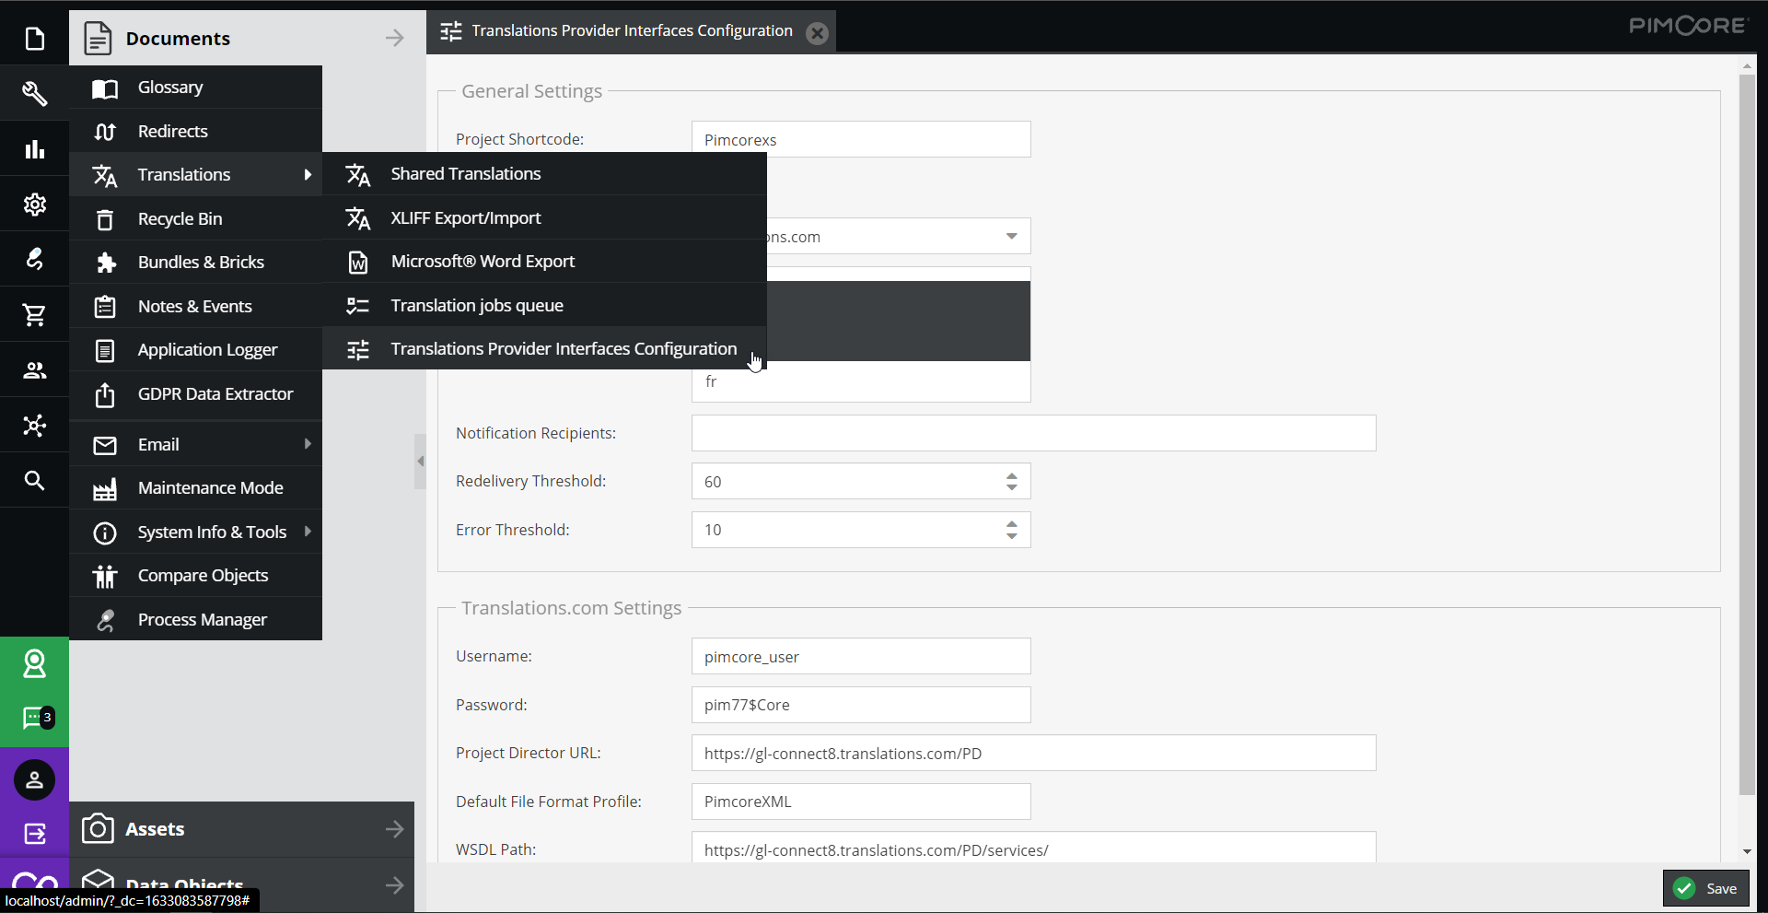Click the Default File Format Profile field
The height and width of the screenshot is (913, 1768).
[x=861, y=802]
